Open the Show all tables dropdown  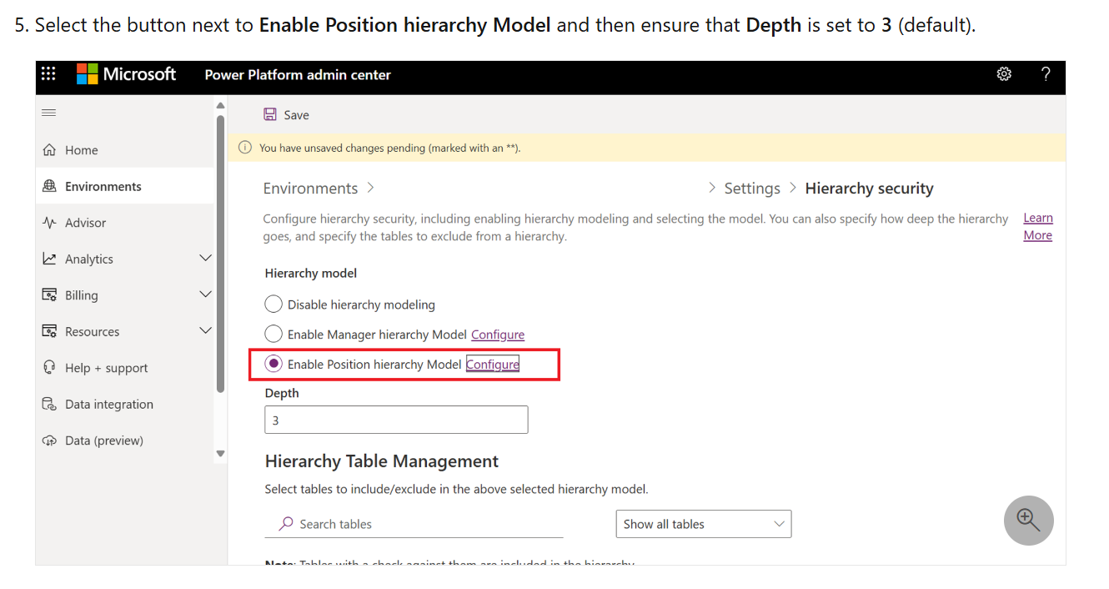[703, 524]
